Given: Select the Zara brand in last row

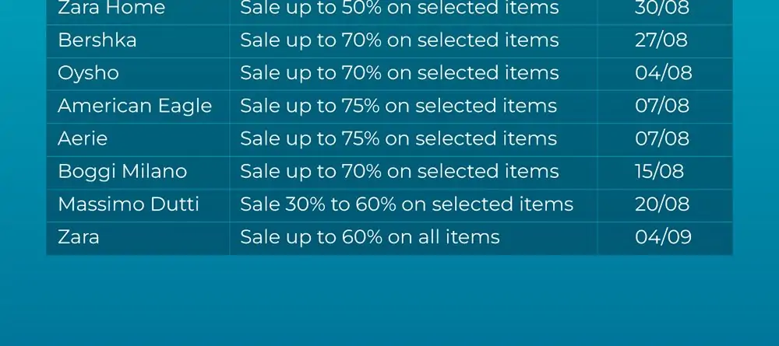Looking at the screenshot, I should click(79, 237).
